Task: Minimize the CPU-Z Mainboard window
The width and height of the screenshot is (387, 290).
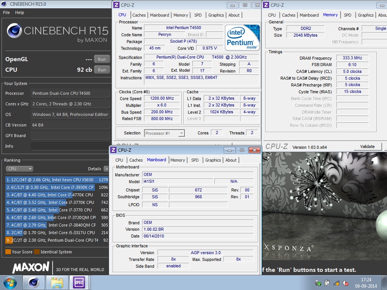Action: [x=229, y=150]
